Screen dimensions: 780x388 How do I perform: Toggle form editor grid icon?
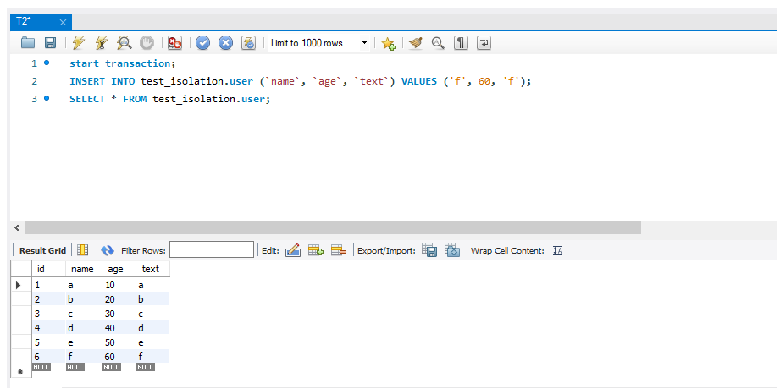pos(83,250)
